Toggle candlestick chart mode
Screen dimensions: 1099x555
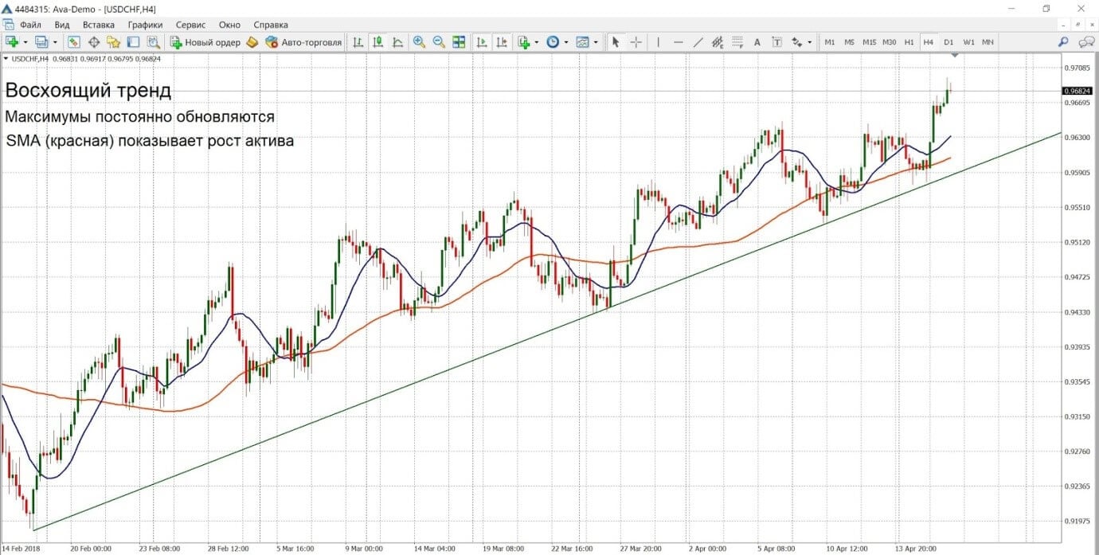[377, 42]
